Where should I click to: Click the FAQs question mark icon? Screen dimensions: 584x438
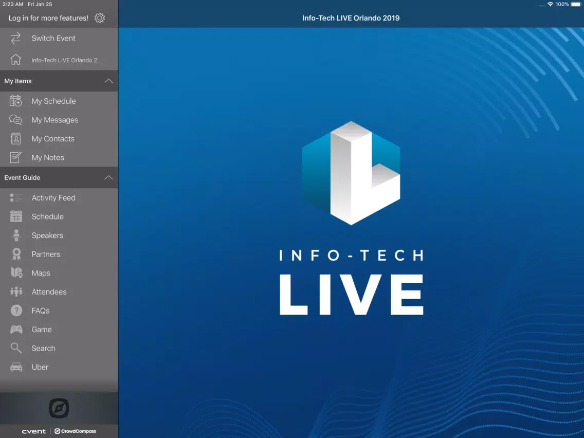point(16,311)
